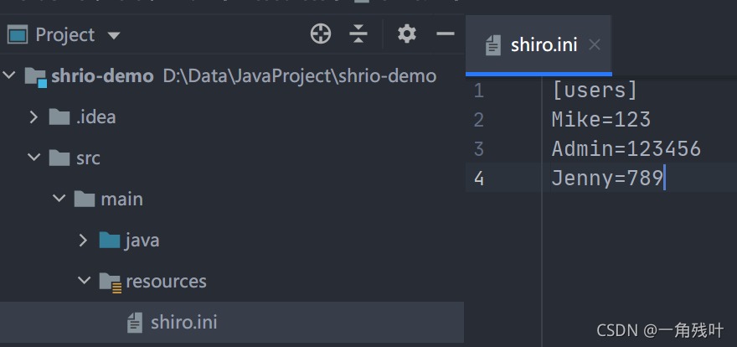737x347 pixels.
Task: Click the resources folder icon
Action: pyautogui.click(x=111, y=282)
